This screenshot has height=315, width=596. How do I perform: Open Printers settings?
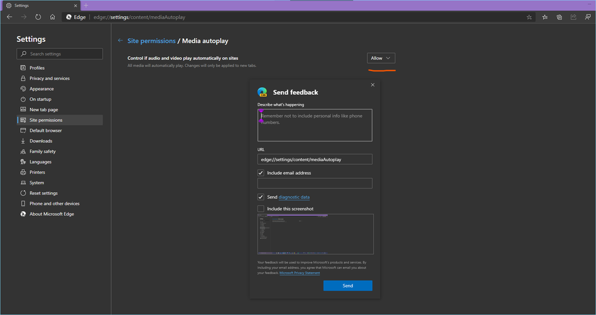[60, 172]
